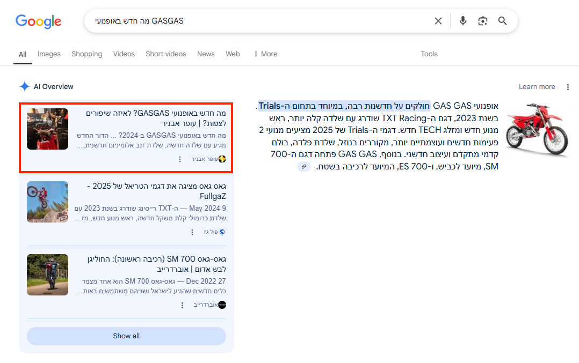
Task: Open the Learn more link
Action: [537, 87]
